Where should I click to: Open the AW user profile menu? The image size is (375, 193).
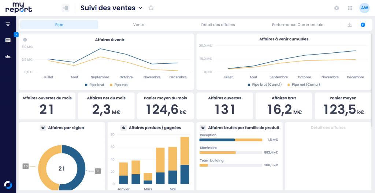click(364, 8)
